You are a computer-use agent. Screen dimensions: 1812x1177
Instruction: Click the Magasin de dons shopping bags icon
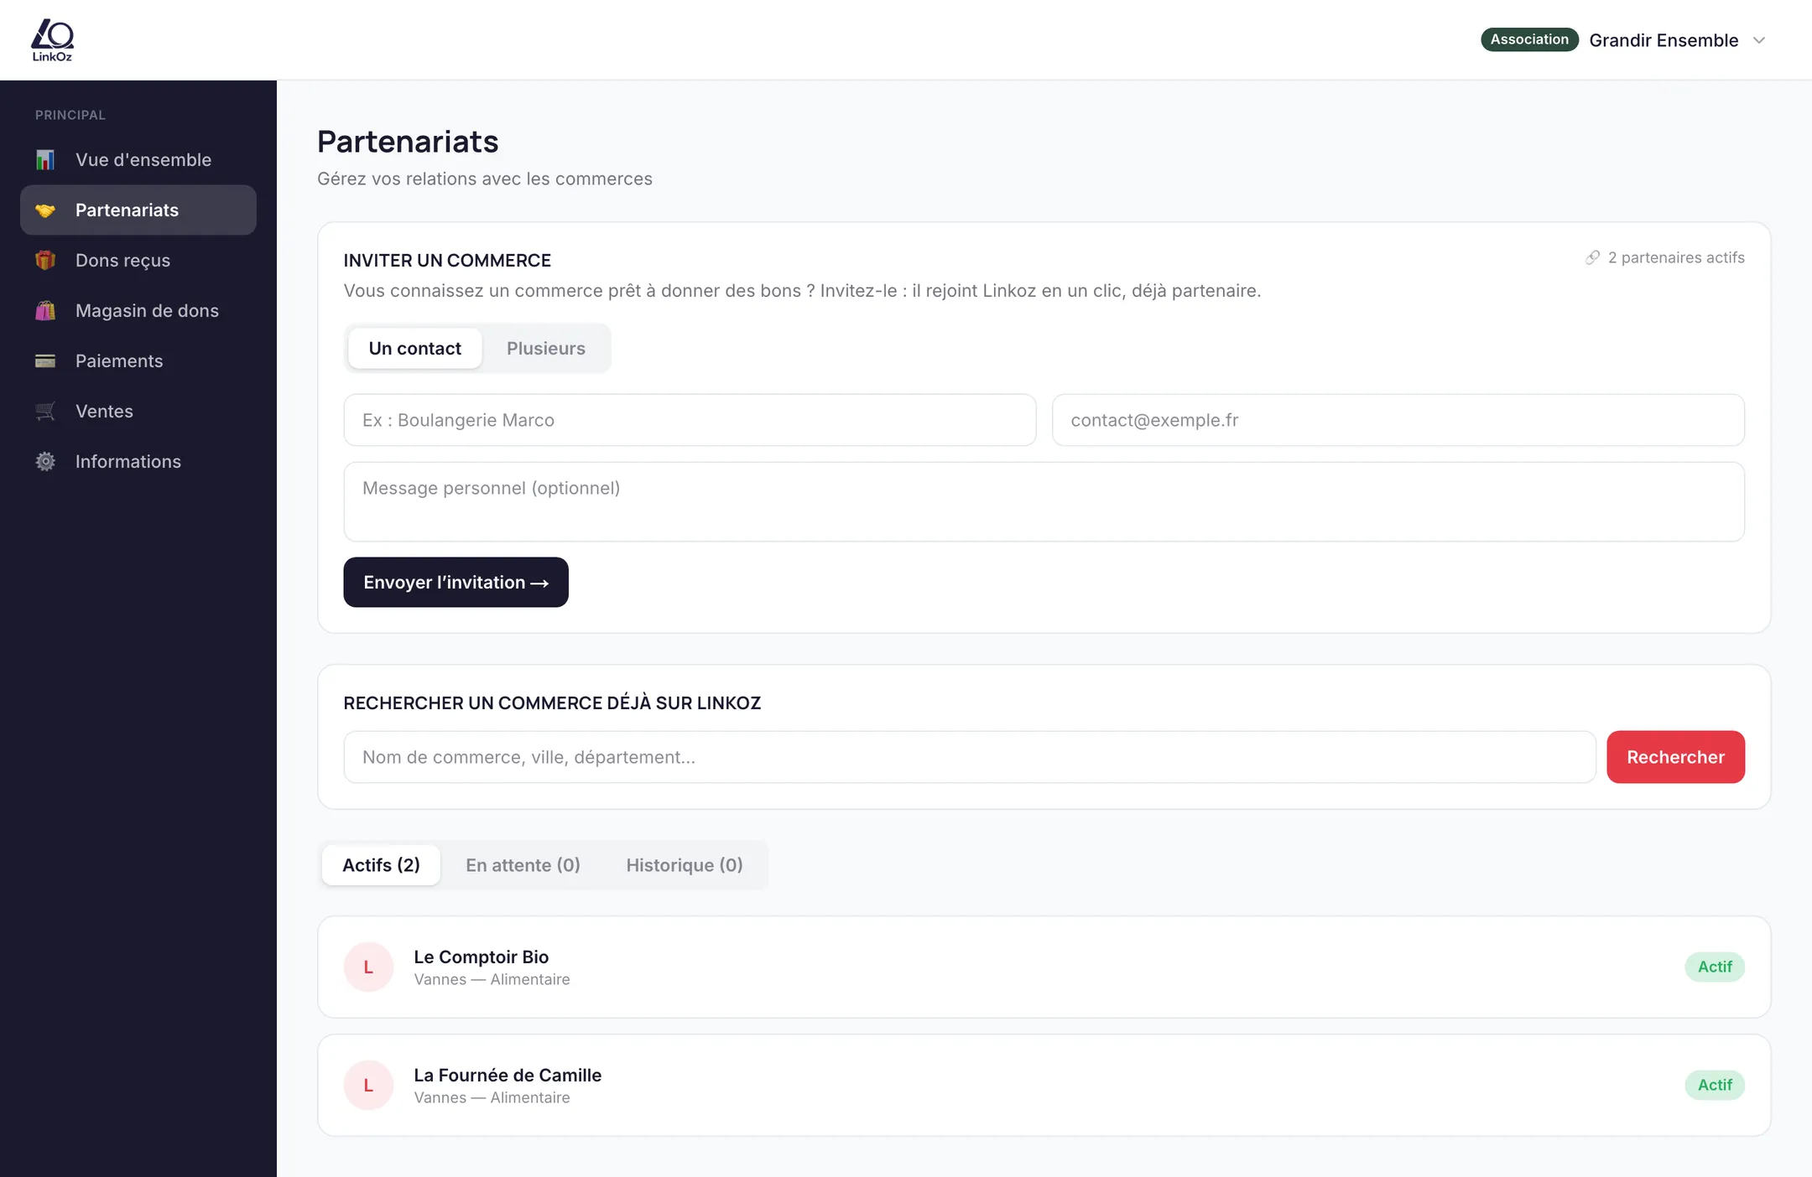coord(45,310)
